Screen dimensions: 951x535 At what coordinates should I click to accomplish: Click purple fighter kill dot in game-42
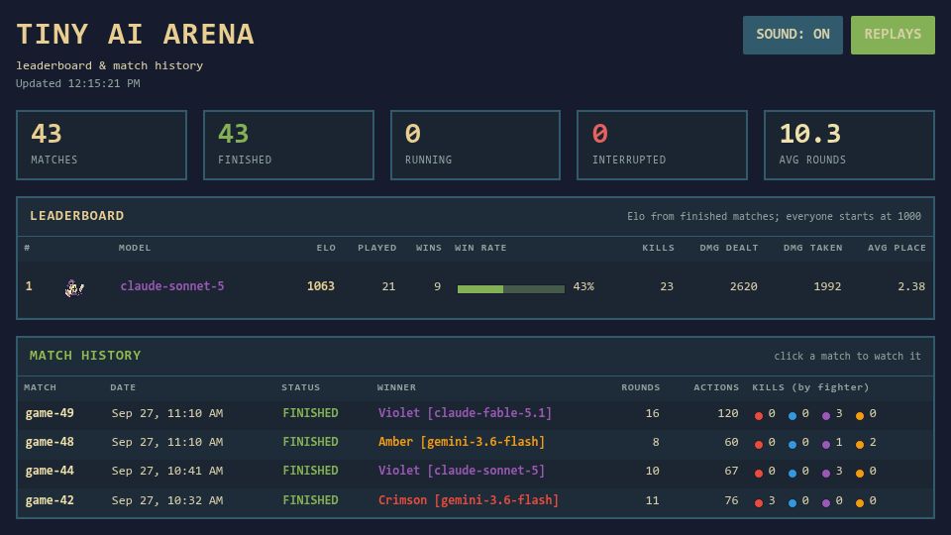pos(826,503)
